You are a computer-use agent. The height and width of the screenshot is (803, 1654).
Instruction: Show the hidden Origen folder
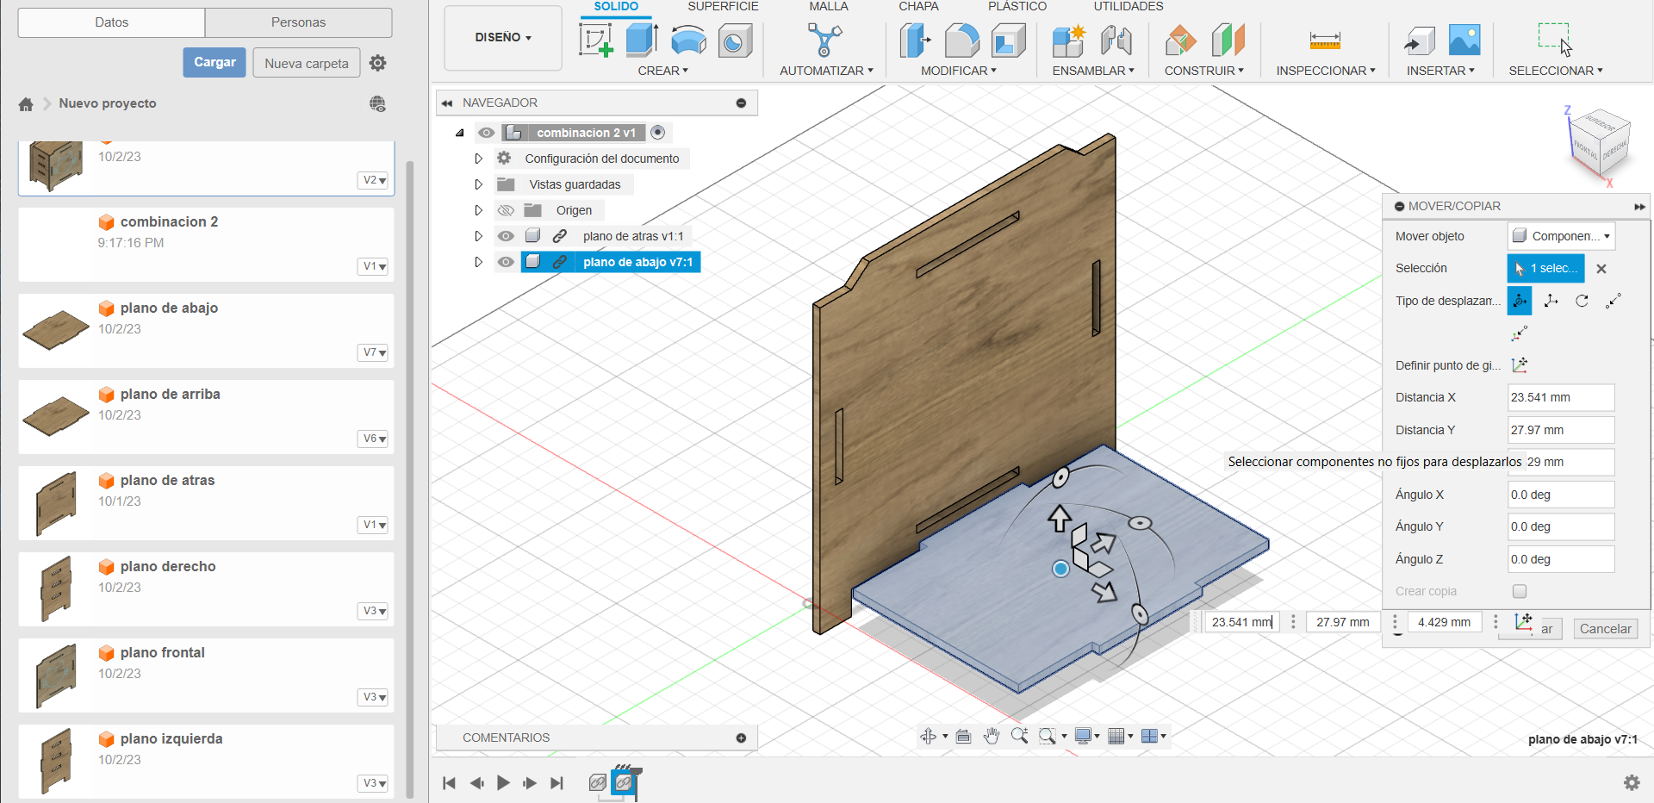click(x=506, y=210)
